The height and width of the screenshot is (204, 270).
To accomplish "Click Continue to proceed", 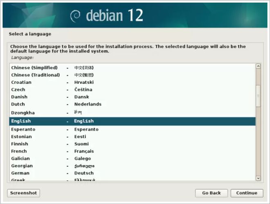I will (247, 193).
